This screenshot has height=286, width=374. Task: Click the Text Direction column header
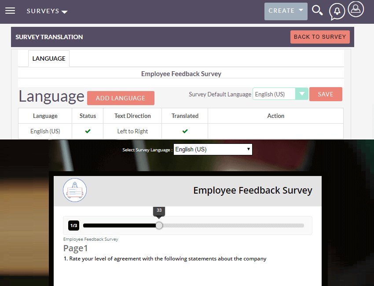tap(132, 116)
